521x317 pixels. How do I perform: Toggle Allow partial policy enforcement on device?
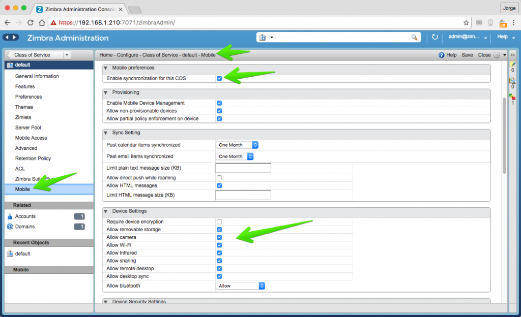tap(219, 119)
